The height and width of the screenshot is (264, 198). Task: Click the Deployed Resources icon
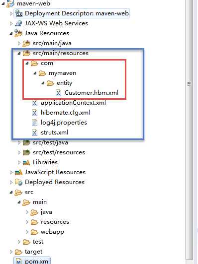[x=18, y=182]
